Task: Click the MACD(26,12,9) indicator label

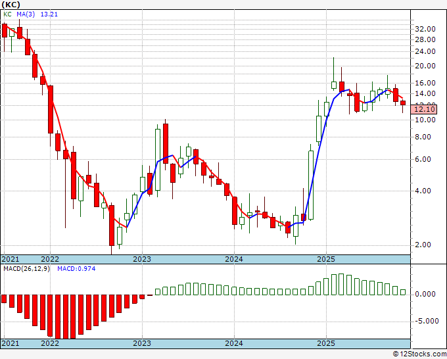Action: click(27, 269)
